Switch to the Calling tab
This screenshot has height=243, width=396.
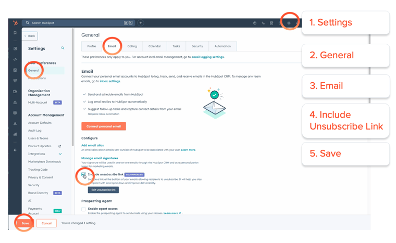(132, 46)
